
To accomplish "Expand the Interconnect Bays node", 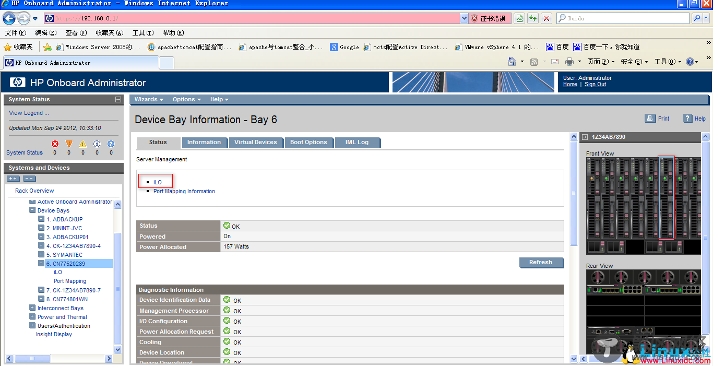I will [x=32, y=308].
